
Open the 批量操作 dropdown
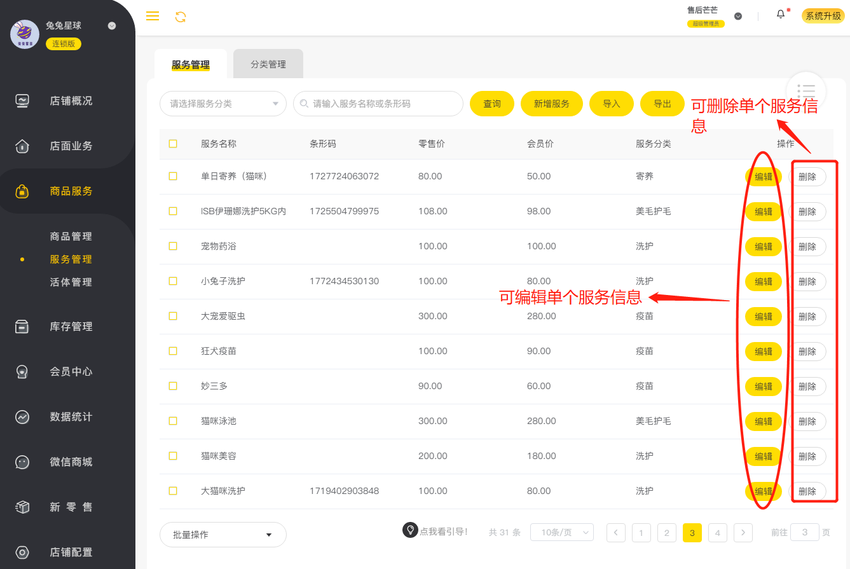coord(223,535)
